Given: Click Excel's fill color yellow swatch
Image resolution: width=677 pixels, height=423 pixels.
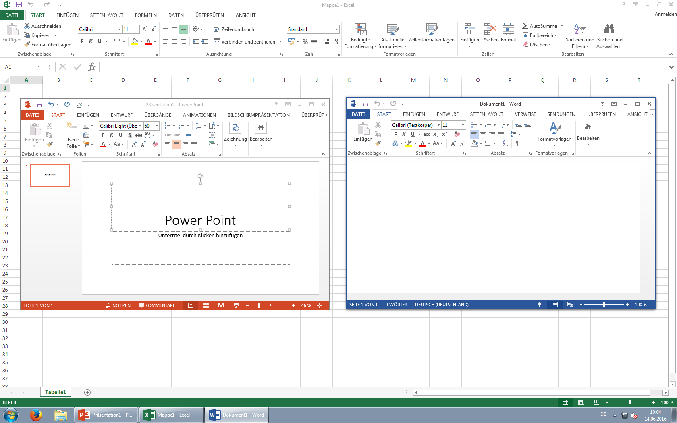Looking at the screenshot, I should click(x=135, y=41).
